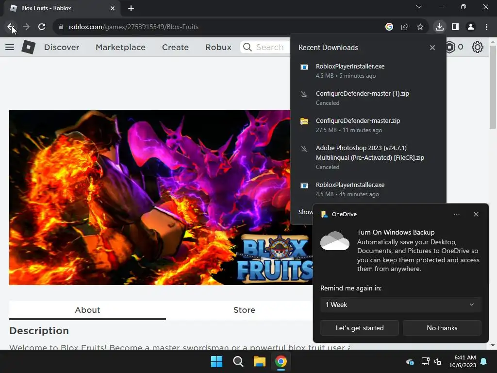Close the Recent Downloads panel
Screen dimensions: 497x373
(432, 48)
